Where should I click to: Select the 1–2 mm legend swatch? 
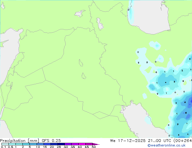pos(19,144)
